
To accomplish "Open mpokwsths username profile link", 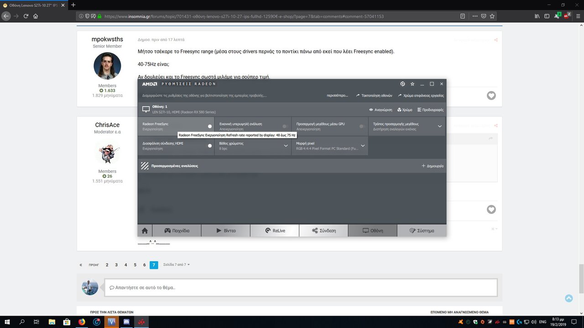I will (x=107, y=40).
